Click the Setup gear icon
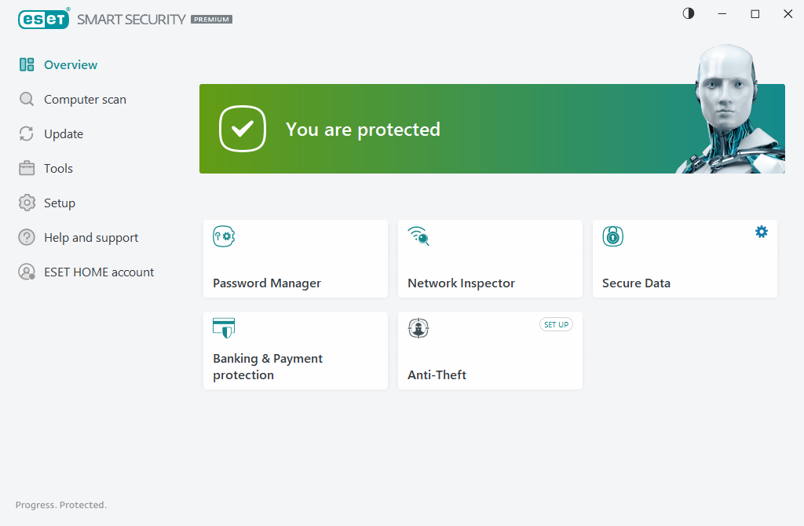This screenshot has width=804, height=526. [26, 203]
